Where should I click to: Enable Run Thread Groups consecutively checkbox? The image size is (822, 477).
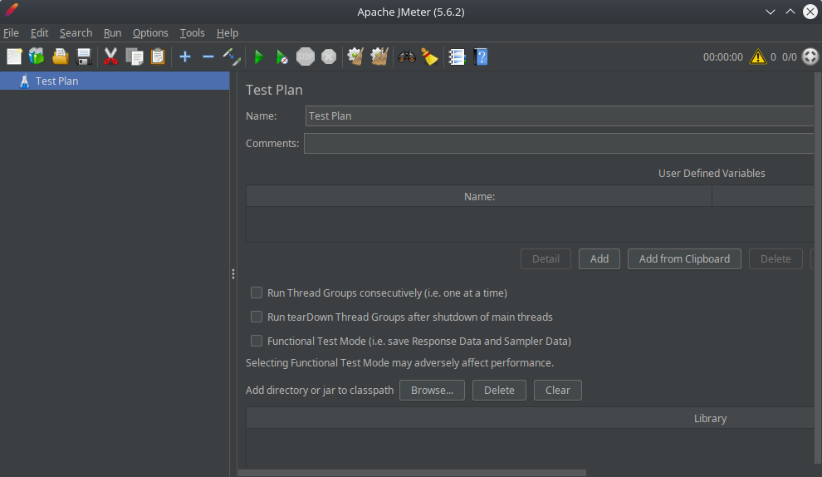tap(257, 293)
